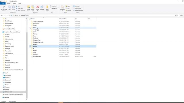Image resolution: width=184 pixels, height=103 pixels.
Task: Open the File tab
Action: coord(3,3)
